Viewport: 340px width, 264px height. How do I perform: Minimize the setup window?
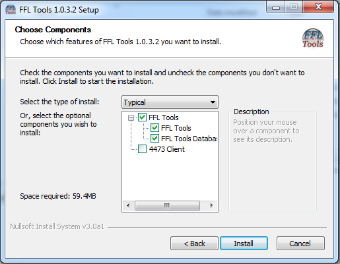[x=276, y=7]
